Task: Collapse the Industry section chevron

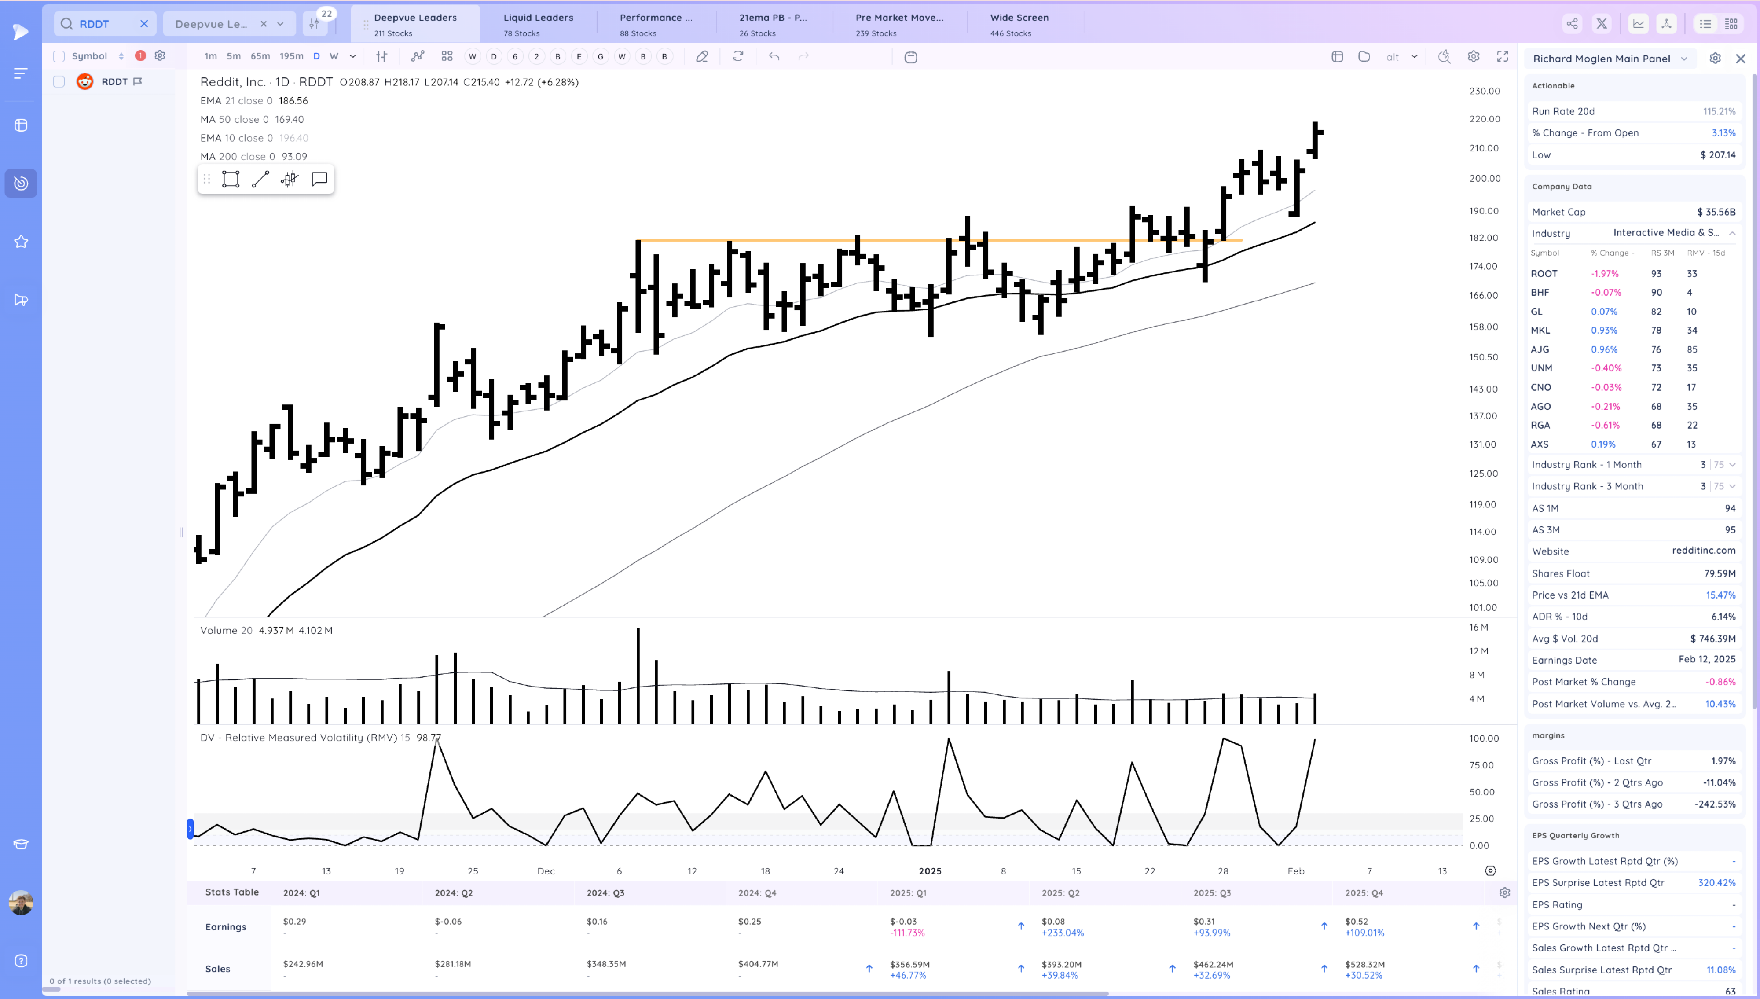Action: [1732, 233]
